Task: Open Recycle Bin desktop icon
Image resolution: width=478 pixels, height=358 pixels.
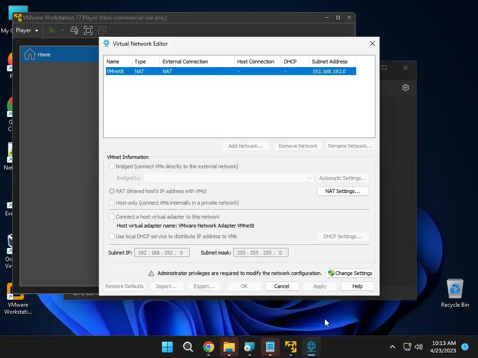Action: [x=455, y=293]
